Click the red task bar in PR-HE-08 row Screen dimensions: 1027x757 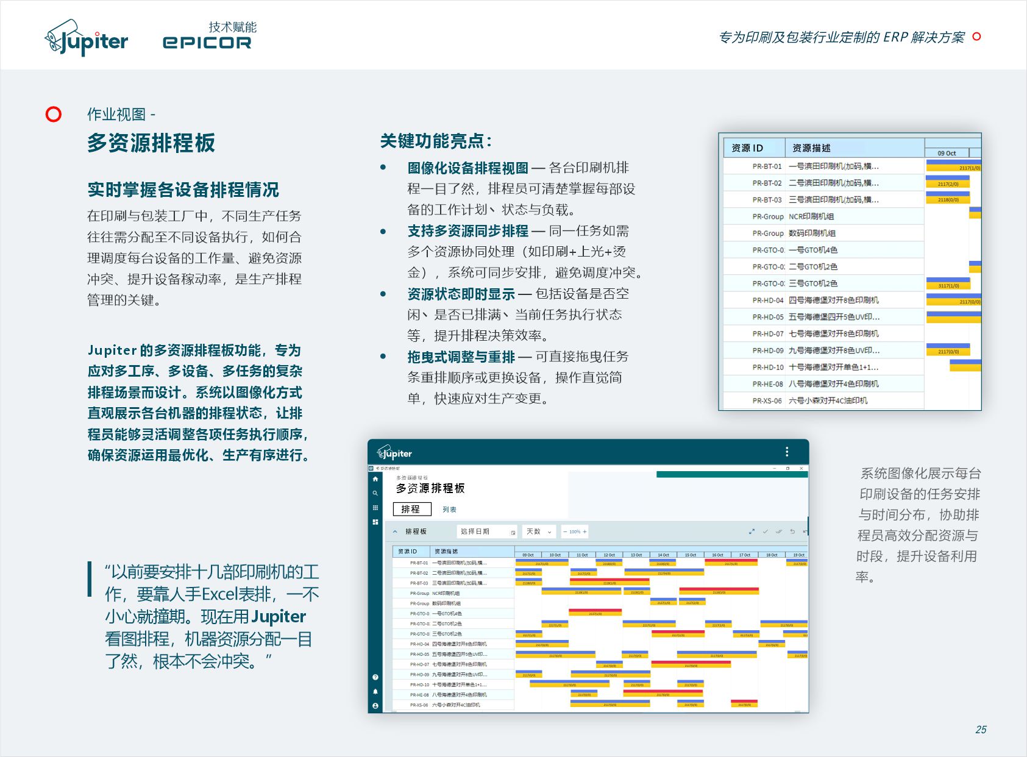(663, 694)
